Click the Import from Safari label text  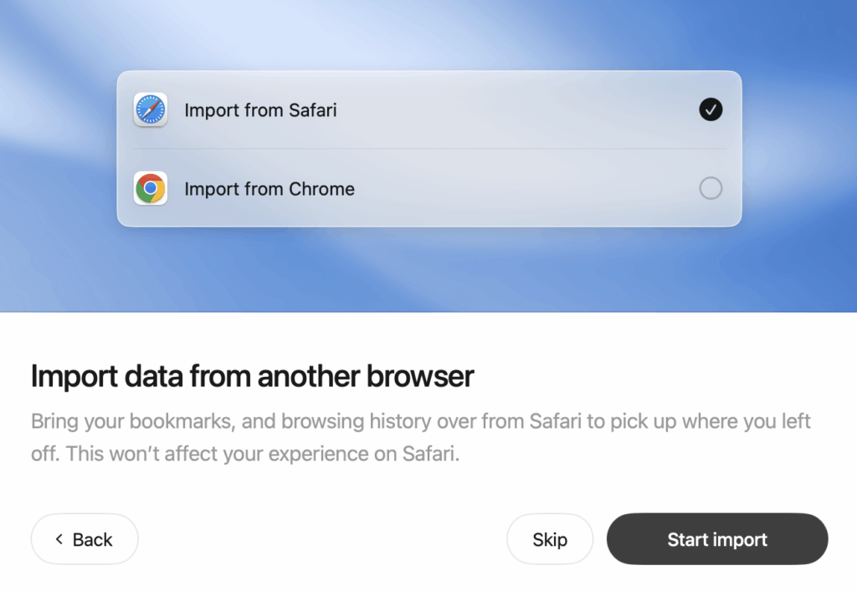pyautogui.click(x=259, y=110)
